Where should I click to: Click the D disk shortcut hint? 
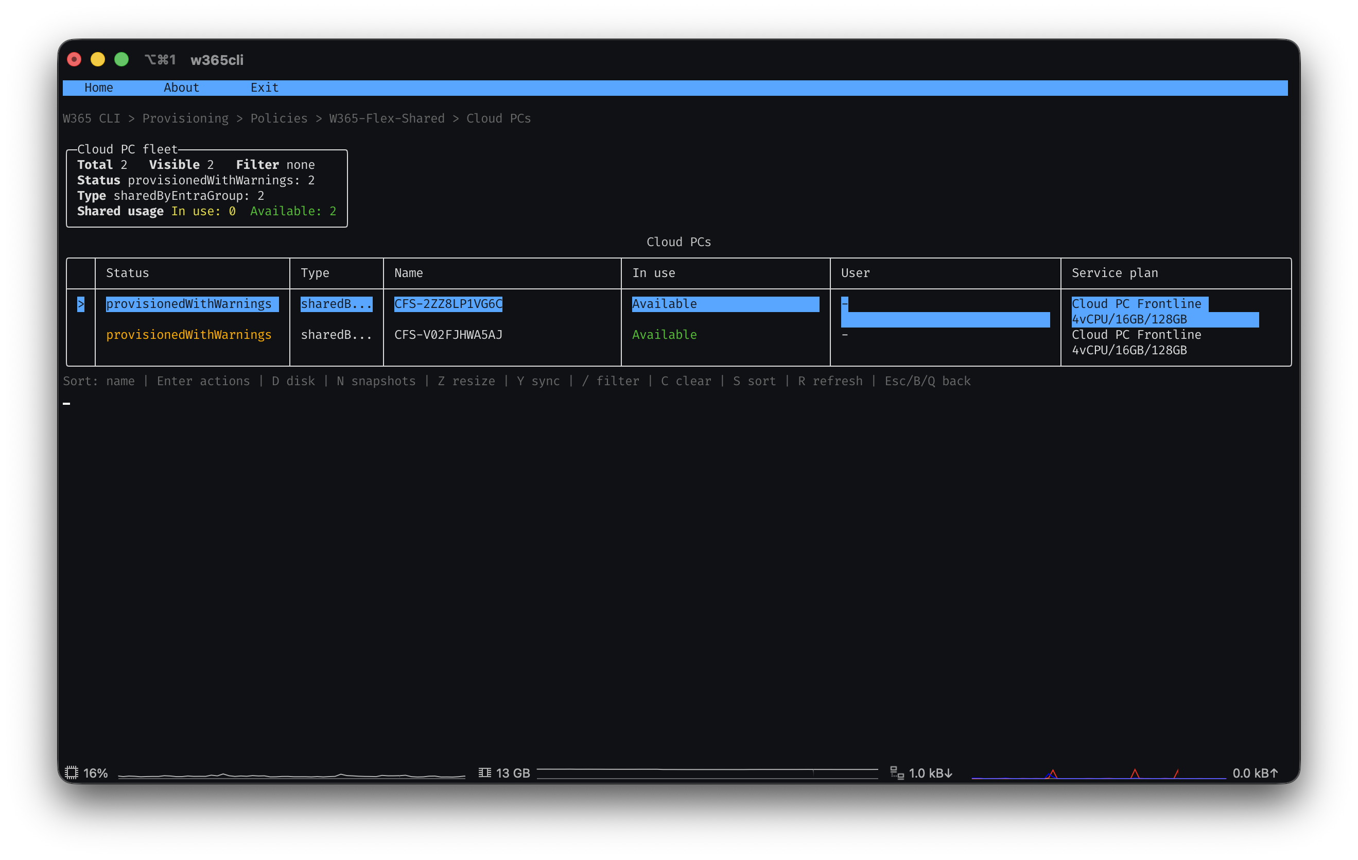pos(293,382)
